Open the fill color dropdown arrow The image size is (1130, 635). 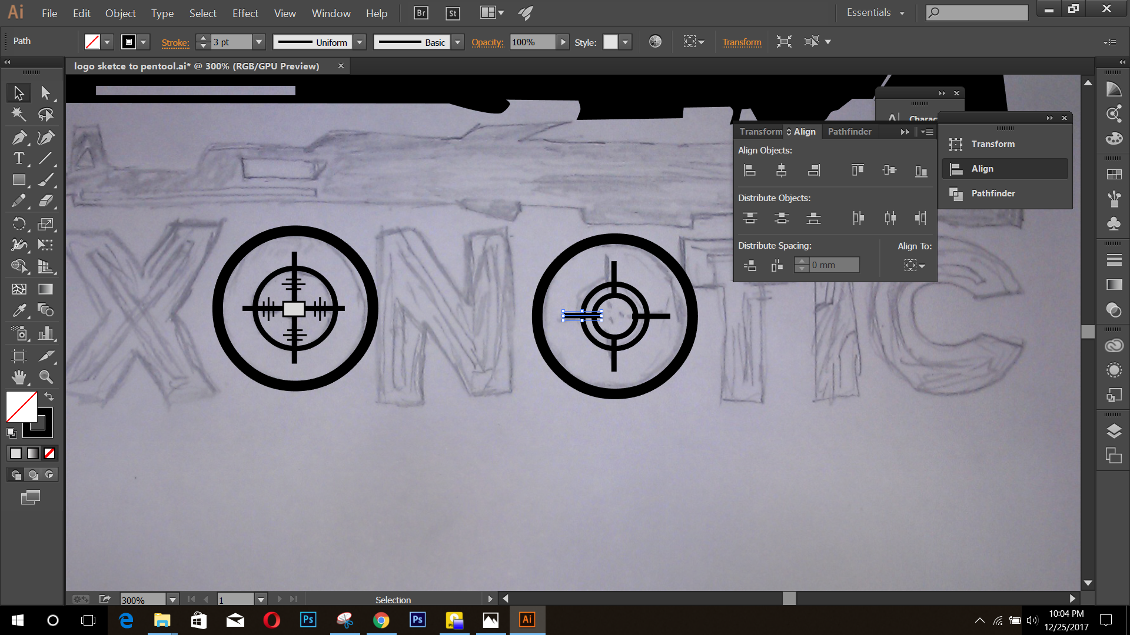click(107, 42)
